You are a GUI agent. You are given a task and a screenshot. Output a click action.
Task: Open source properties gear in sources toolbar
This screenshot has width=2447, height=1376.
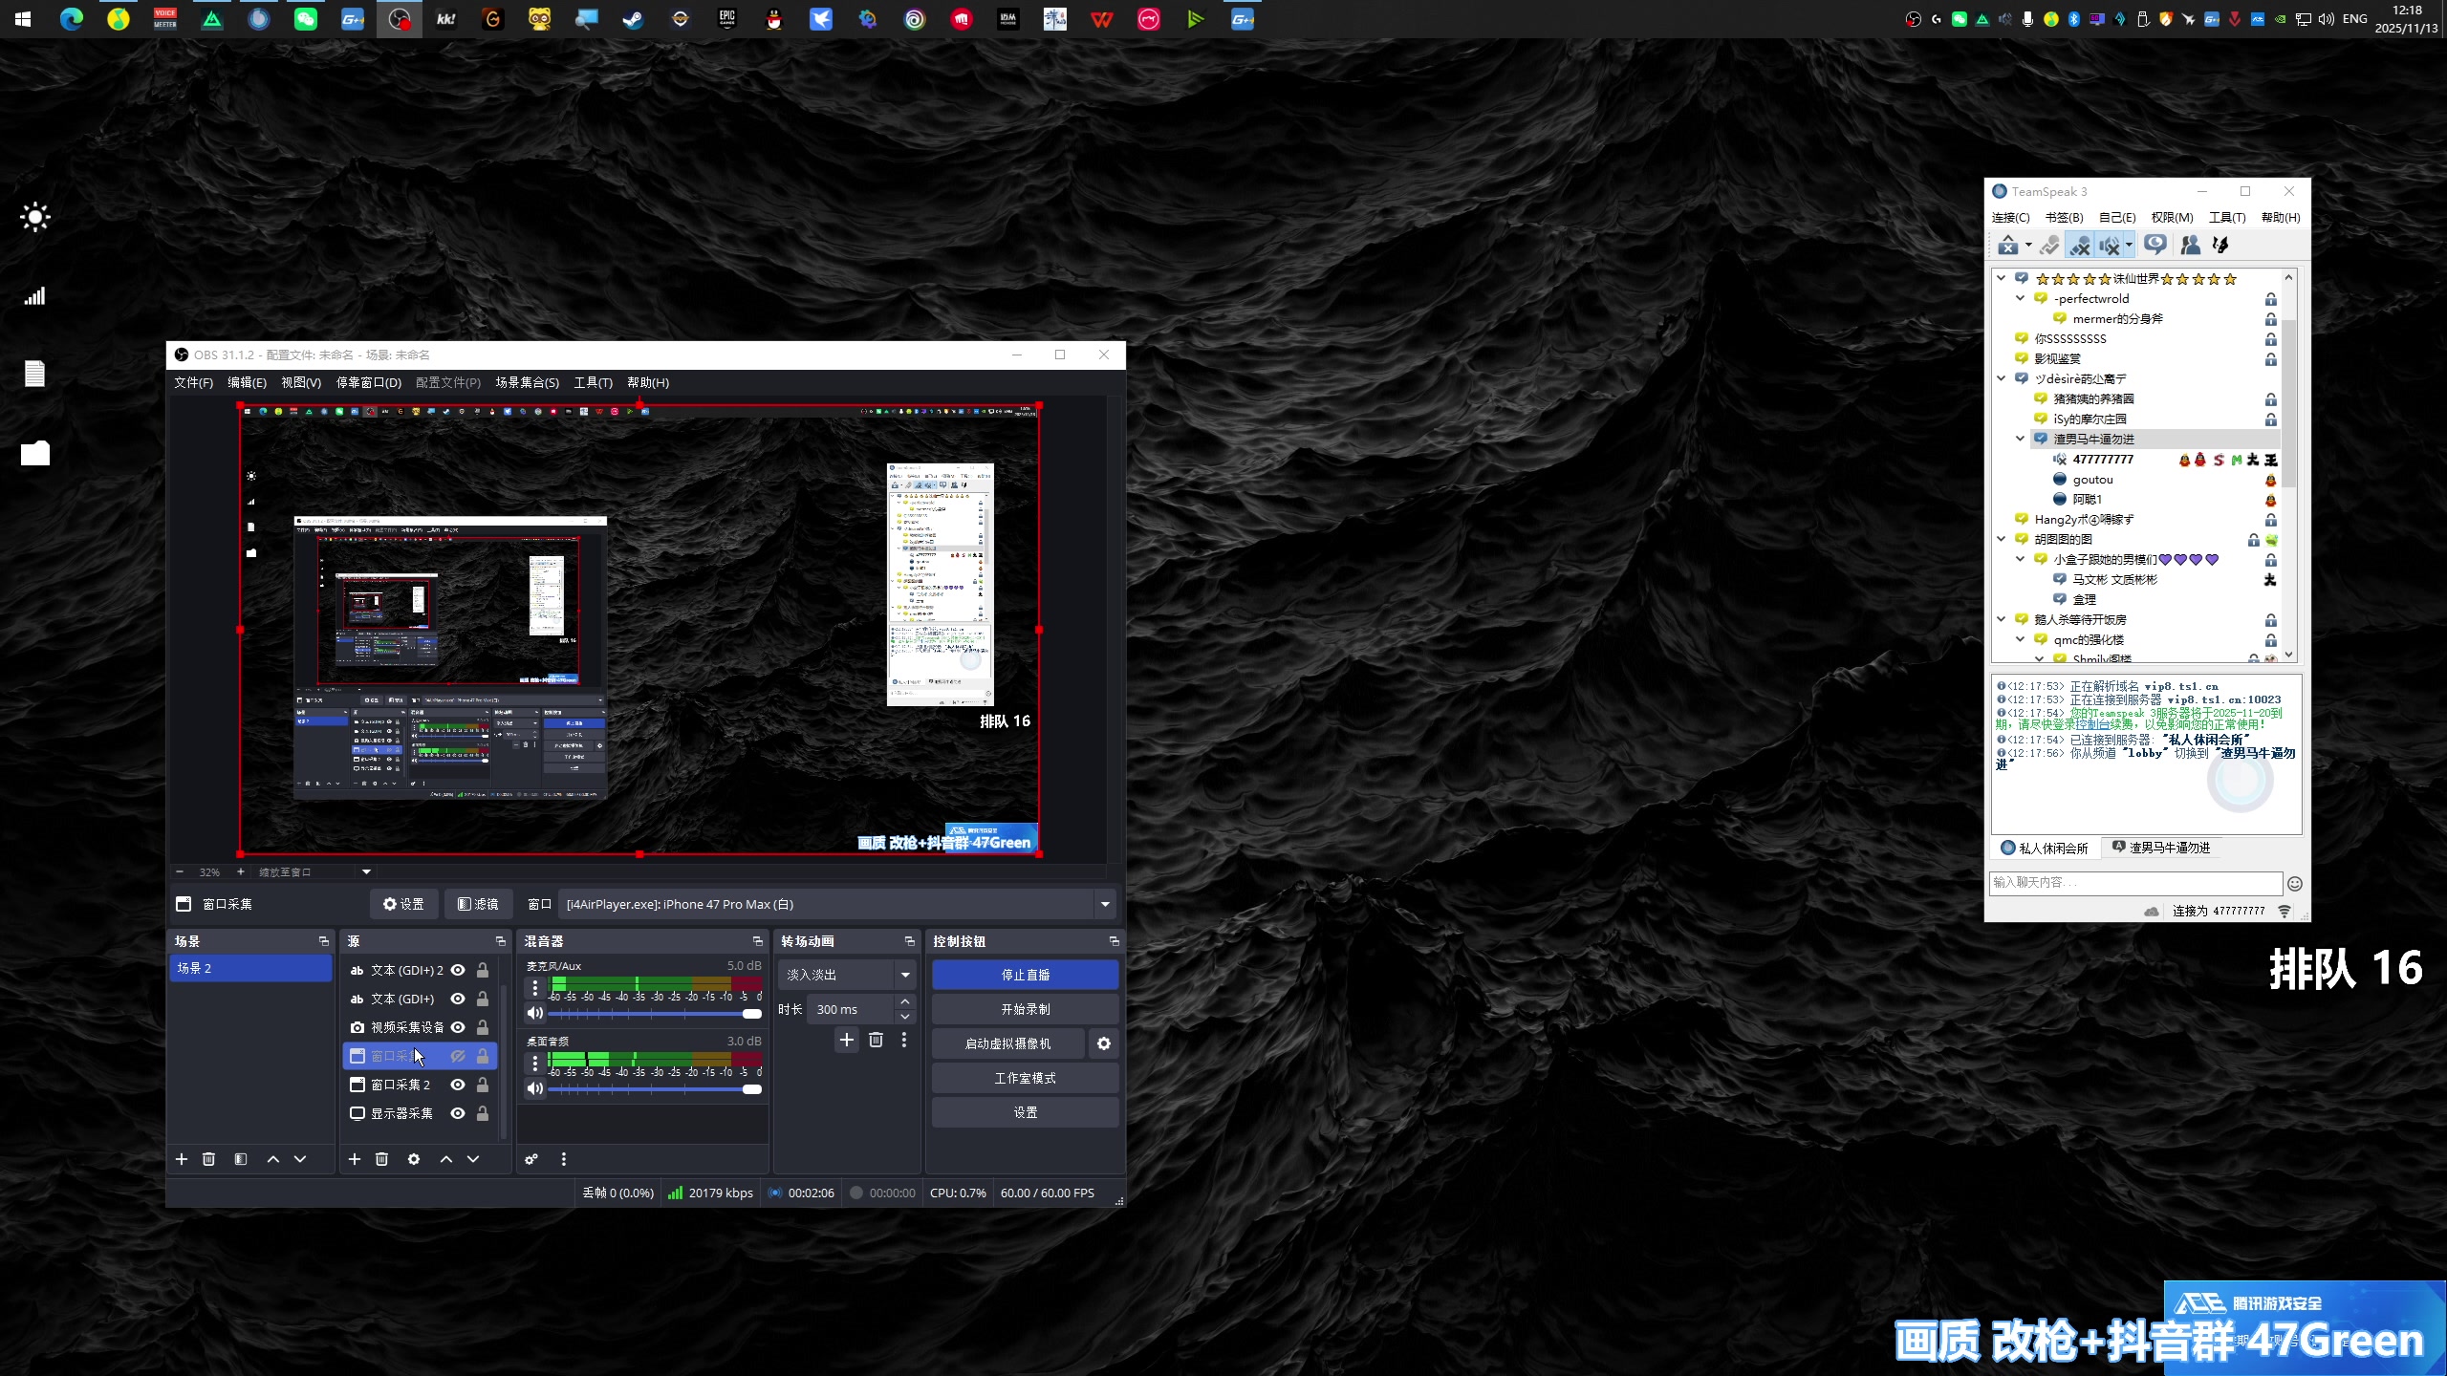pyautogui.click(x=413, y=1159)
